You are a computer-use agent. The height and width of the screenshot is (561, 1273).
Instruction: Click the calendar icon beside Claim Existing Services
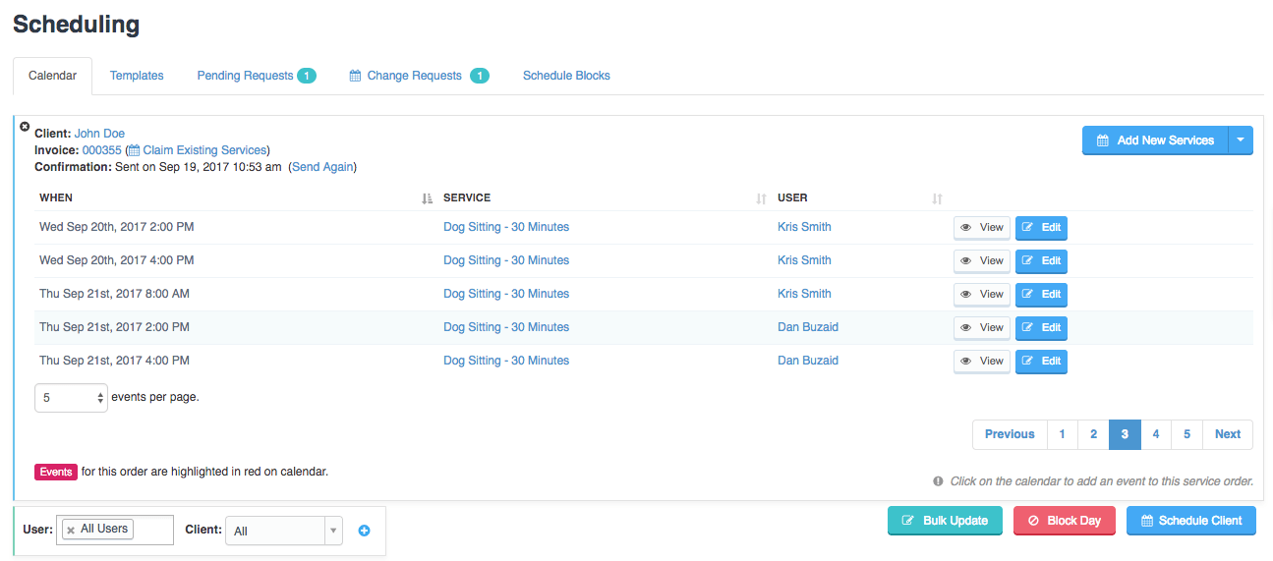pos(134,150)
